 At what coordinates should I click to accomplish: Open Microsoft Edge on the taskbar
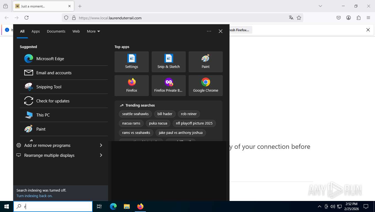113,206
